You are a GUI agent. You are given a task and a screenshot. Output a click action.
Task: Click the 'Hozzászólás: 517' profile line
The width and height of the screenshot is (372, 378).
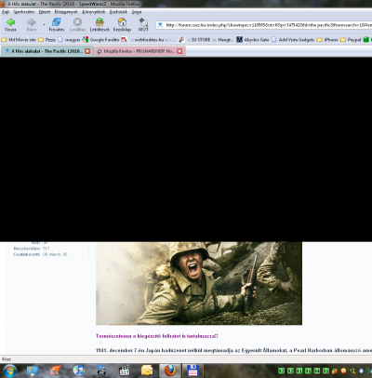point(32,249)
